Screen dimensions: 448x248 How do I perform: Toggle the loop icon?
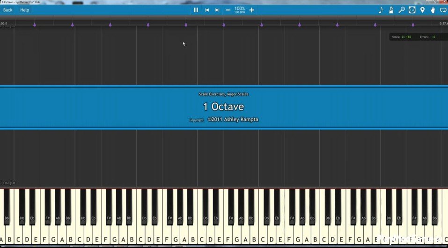(x=443, y=10)
